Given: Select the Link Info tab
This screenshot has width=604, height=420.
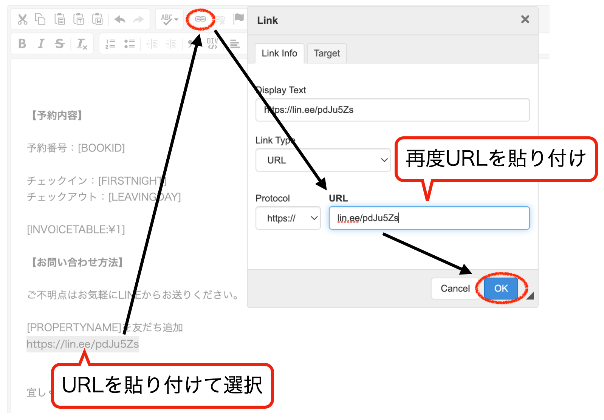Looking at the screenshot, I should [279, 53].
